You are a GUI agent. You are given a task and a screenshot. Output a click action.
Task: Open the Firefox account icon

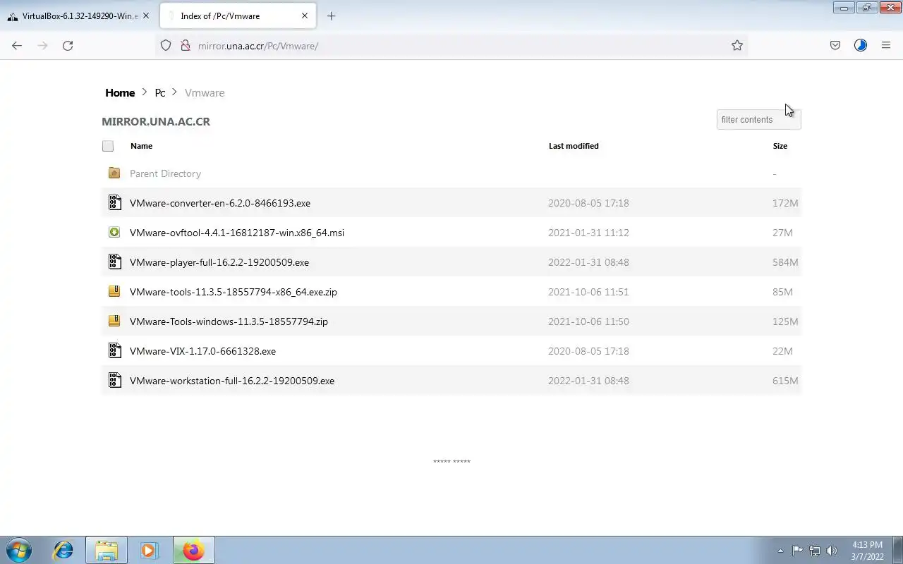pos(861,45)
